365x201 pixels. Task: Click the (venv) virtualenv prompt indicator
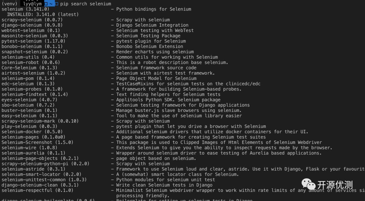(9, 4)
